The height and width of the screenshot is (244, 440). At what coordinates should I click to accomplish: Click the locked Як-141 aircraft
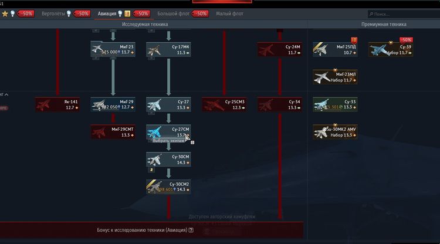(x=57, y=104)
